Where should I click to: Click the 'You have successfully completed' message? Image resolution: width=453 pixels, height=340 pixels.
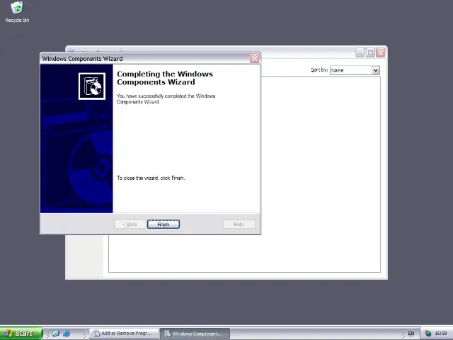click(x=166, y=99)
